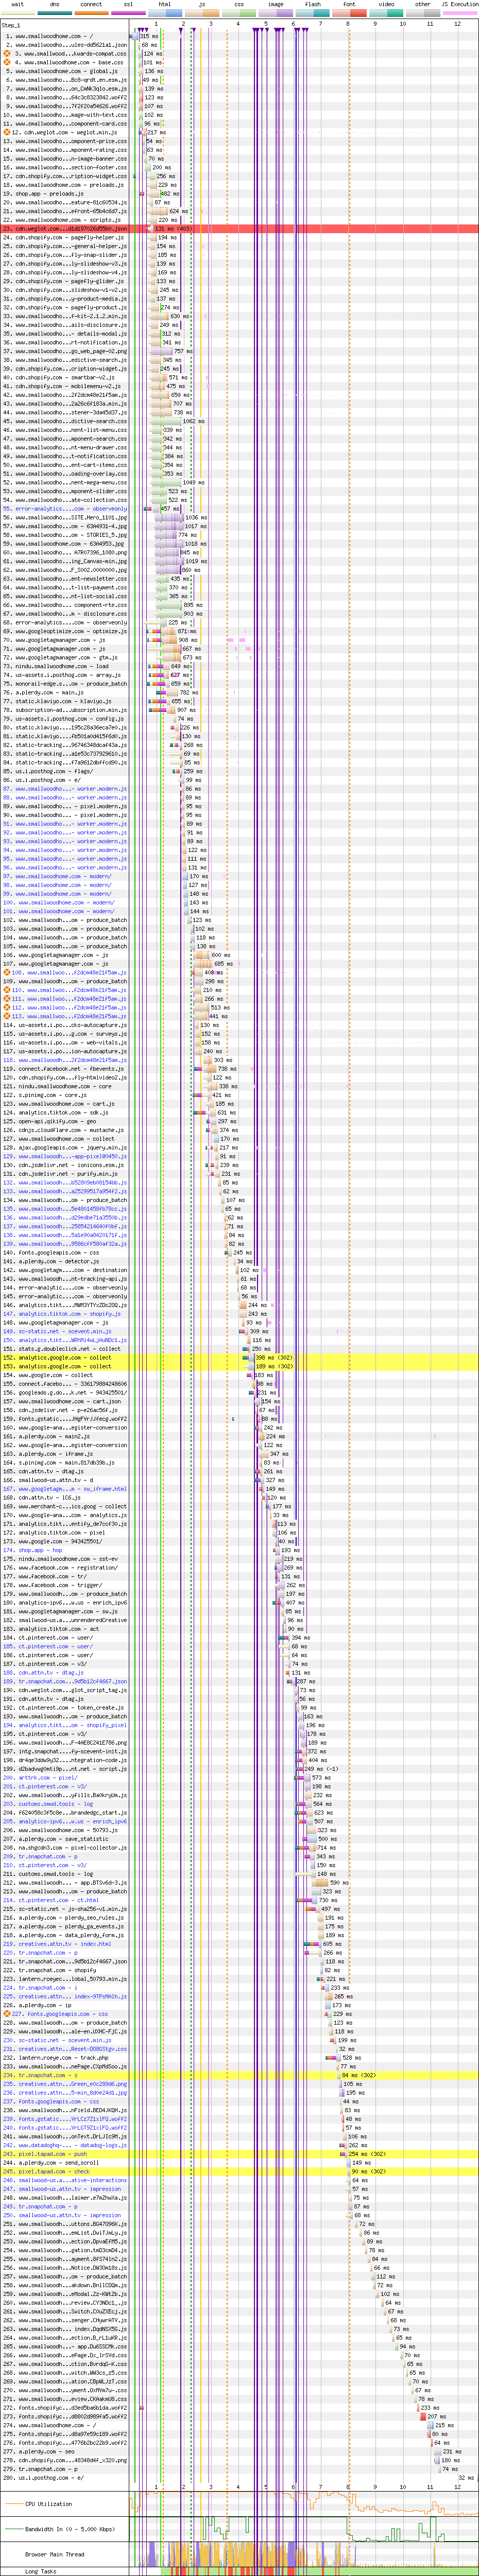Screen dimensions: 479x2576
Task: Click the orange icon on request 227
Action: [7, 2014]
